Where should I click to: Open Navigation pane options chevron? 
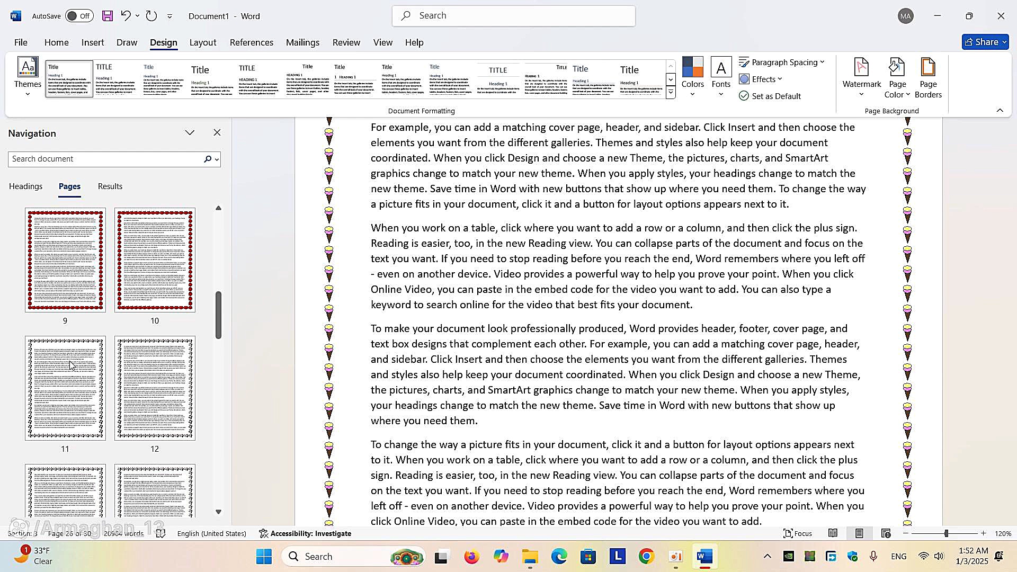pyautogui.click(x=190, y=132)
